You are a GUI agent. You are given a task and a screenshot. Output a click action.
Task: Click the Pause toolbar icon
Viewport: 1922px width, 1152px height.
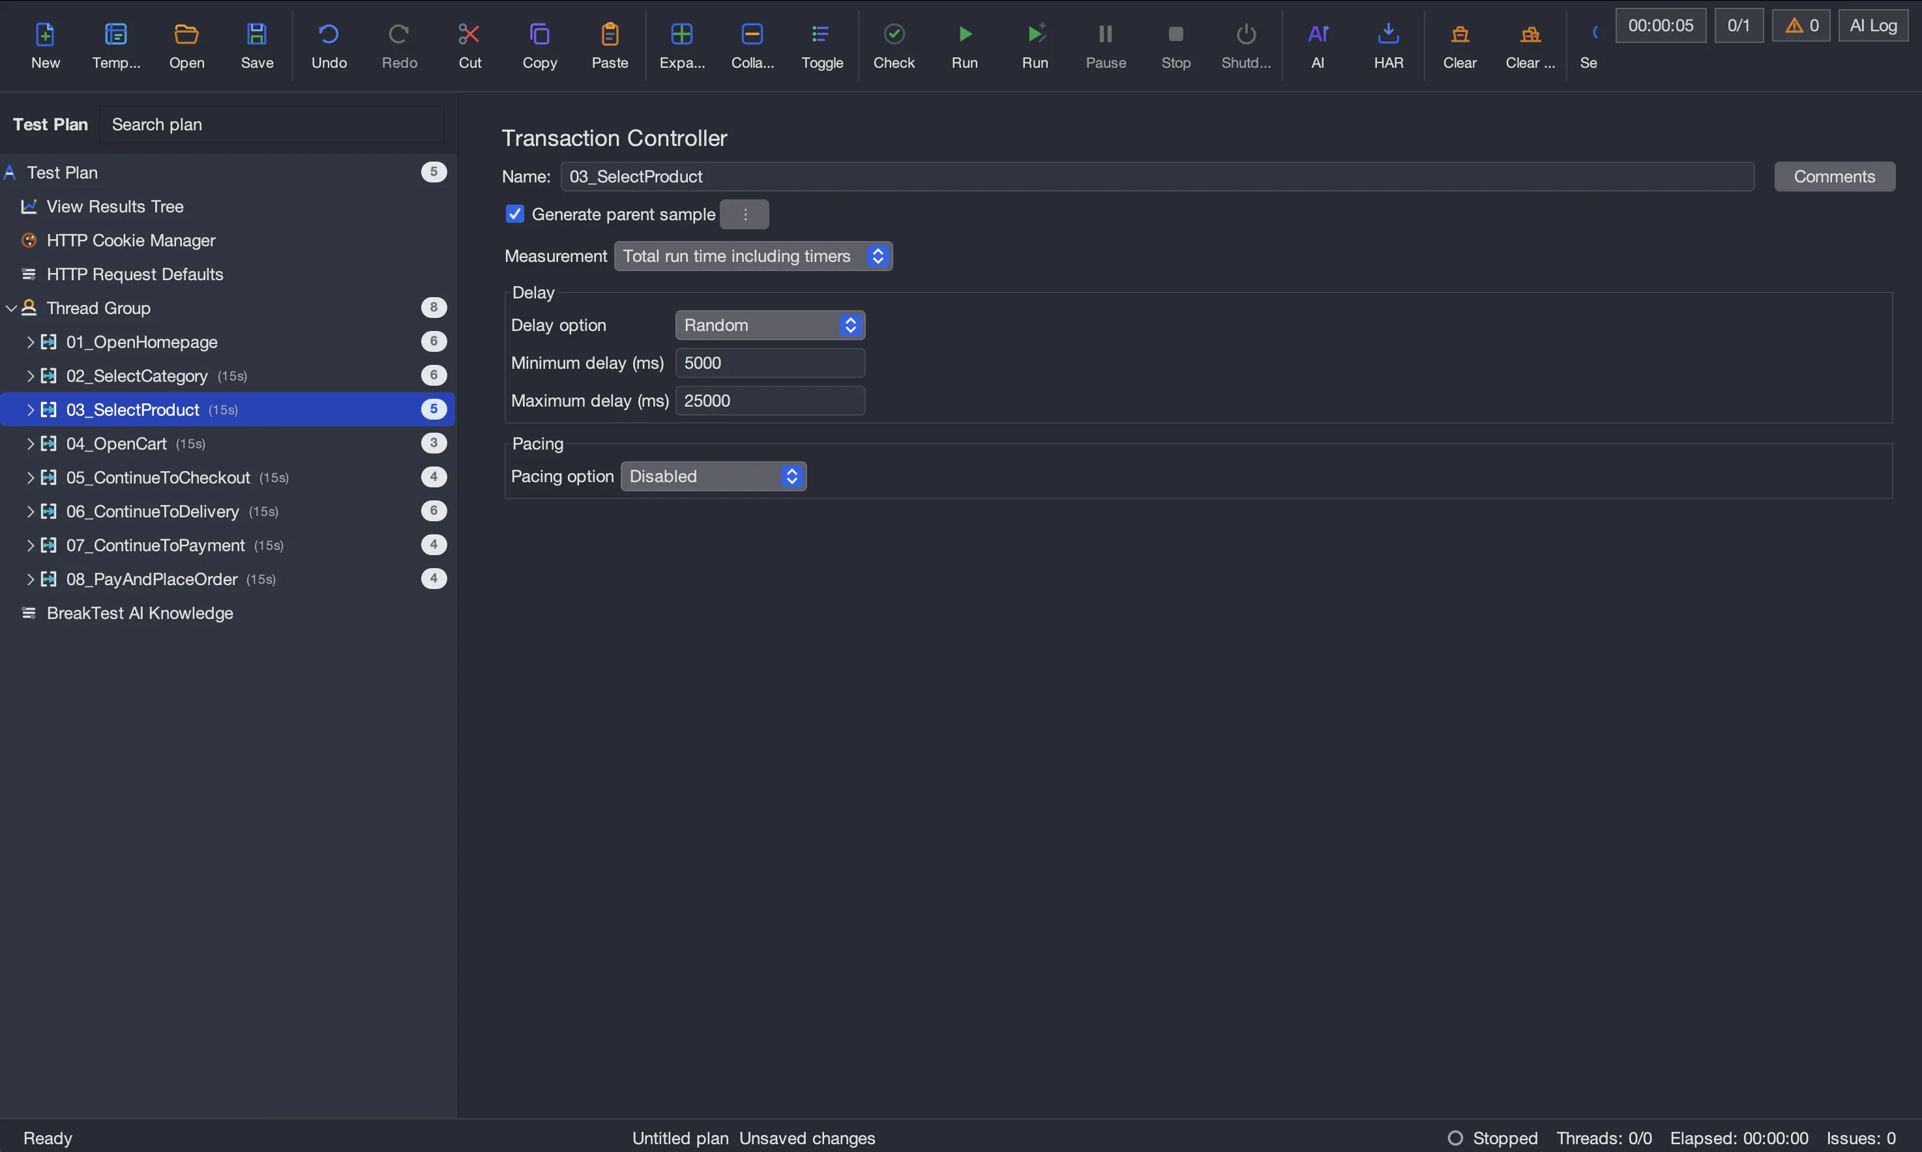click(1106, 34)
